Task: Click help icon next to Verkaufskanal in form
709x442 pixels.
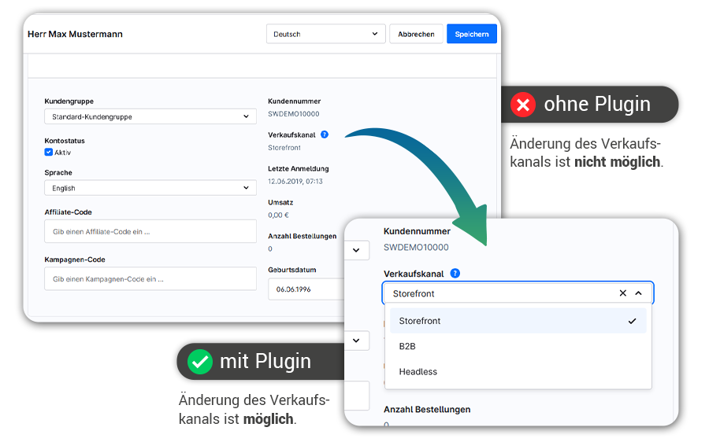Action: coord(325,134)
